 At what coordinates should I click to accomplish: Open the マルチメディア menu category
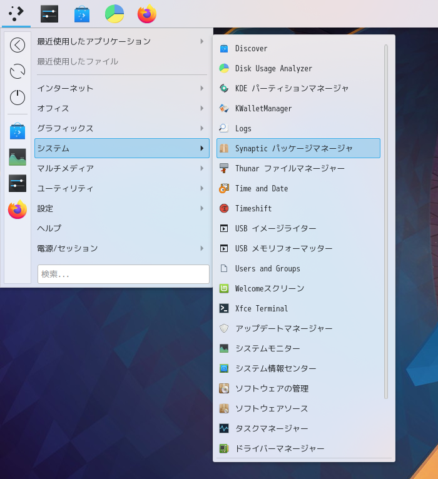coord(122,168)
